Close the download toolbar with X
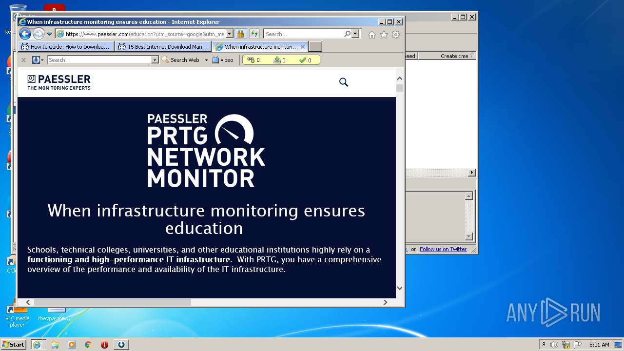The height and width of the screenshot is (351, 624). [x=23, y=60]
